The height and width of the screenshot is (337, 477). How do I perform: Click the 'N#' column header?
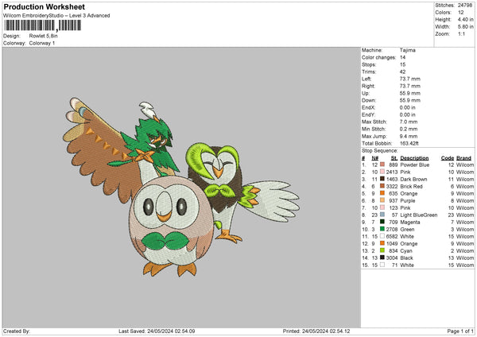pyautogui.click(x=374, y=158)
